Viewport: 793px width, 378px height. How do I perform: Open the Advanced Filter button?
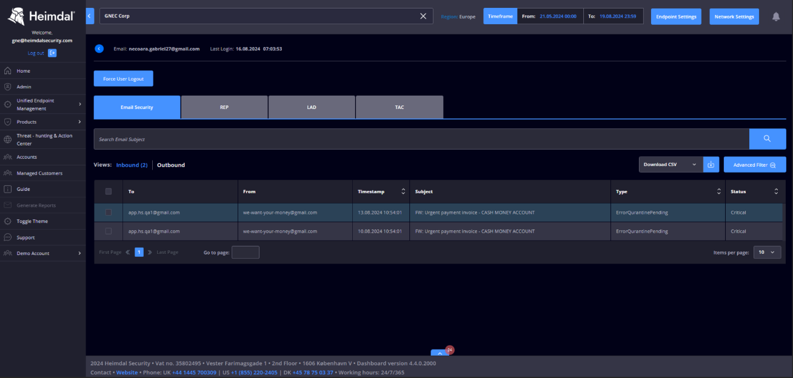coord(755,165)
